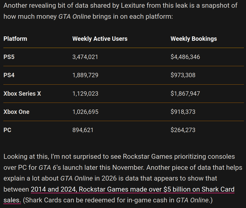This screenshot has height=208, width=246.
Task: Open the Shark Card sales link
Action: tap(133, 190)
